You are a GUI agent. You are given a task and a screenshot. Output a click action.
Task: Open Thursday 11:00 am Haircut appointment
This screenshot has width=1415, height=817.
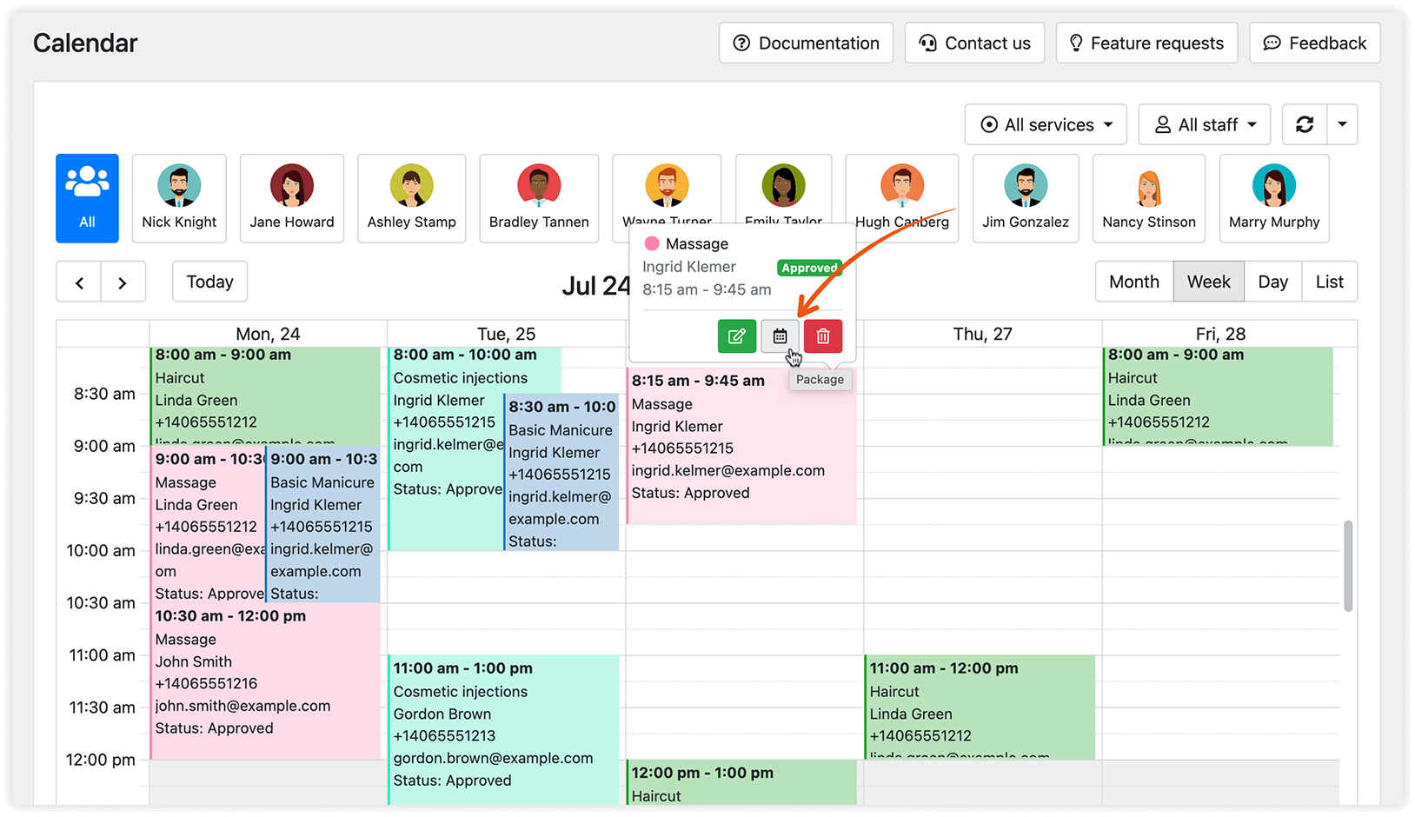coord(980,707)
